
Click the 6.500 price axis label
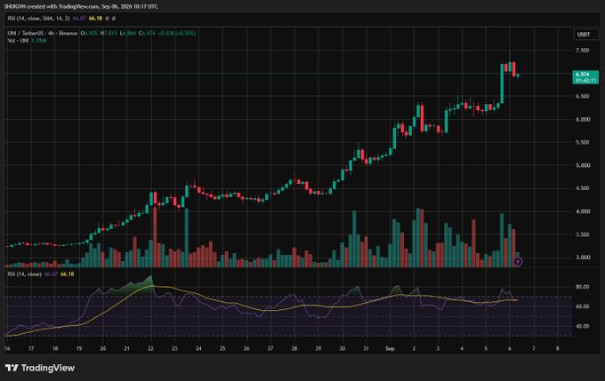coord(582,96)
